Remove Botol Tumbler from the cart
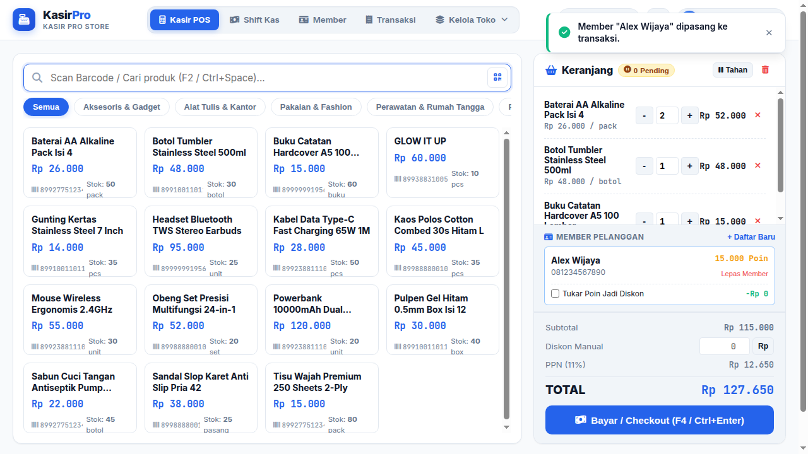The image size is (808, 454). tap(757, 166)
